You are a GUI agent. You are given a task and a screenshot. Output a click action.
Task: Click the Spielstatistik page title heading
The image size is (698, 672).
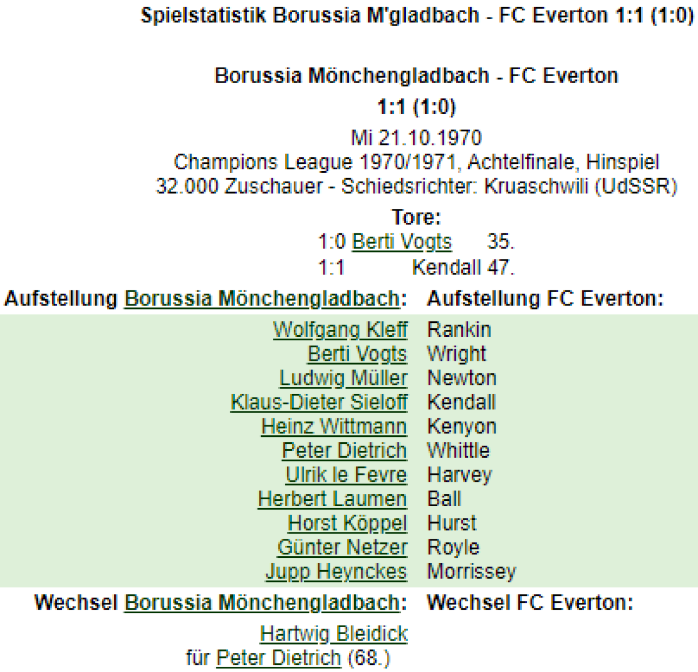point(417,15)
